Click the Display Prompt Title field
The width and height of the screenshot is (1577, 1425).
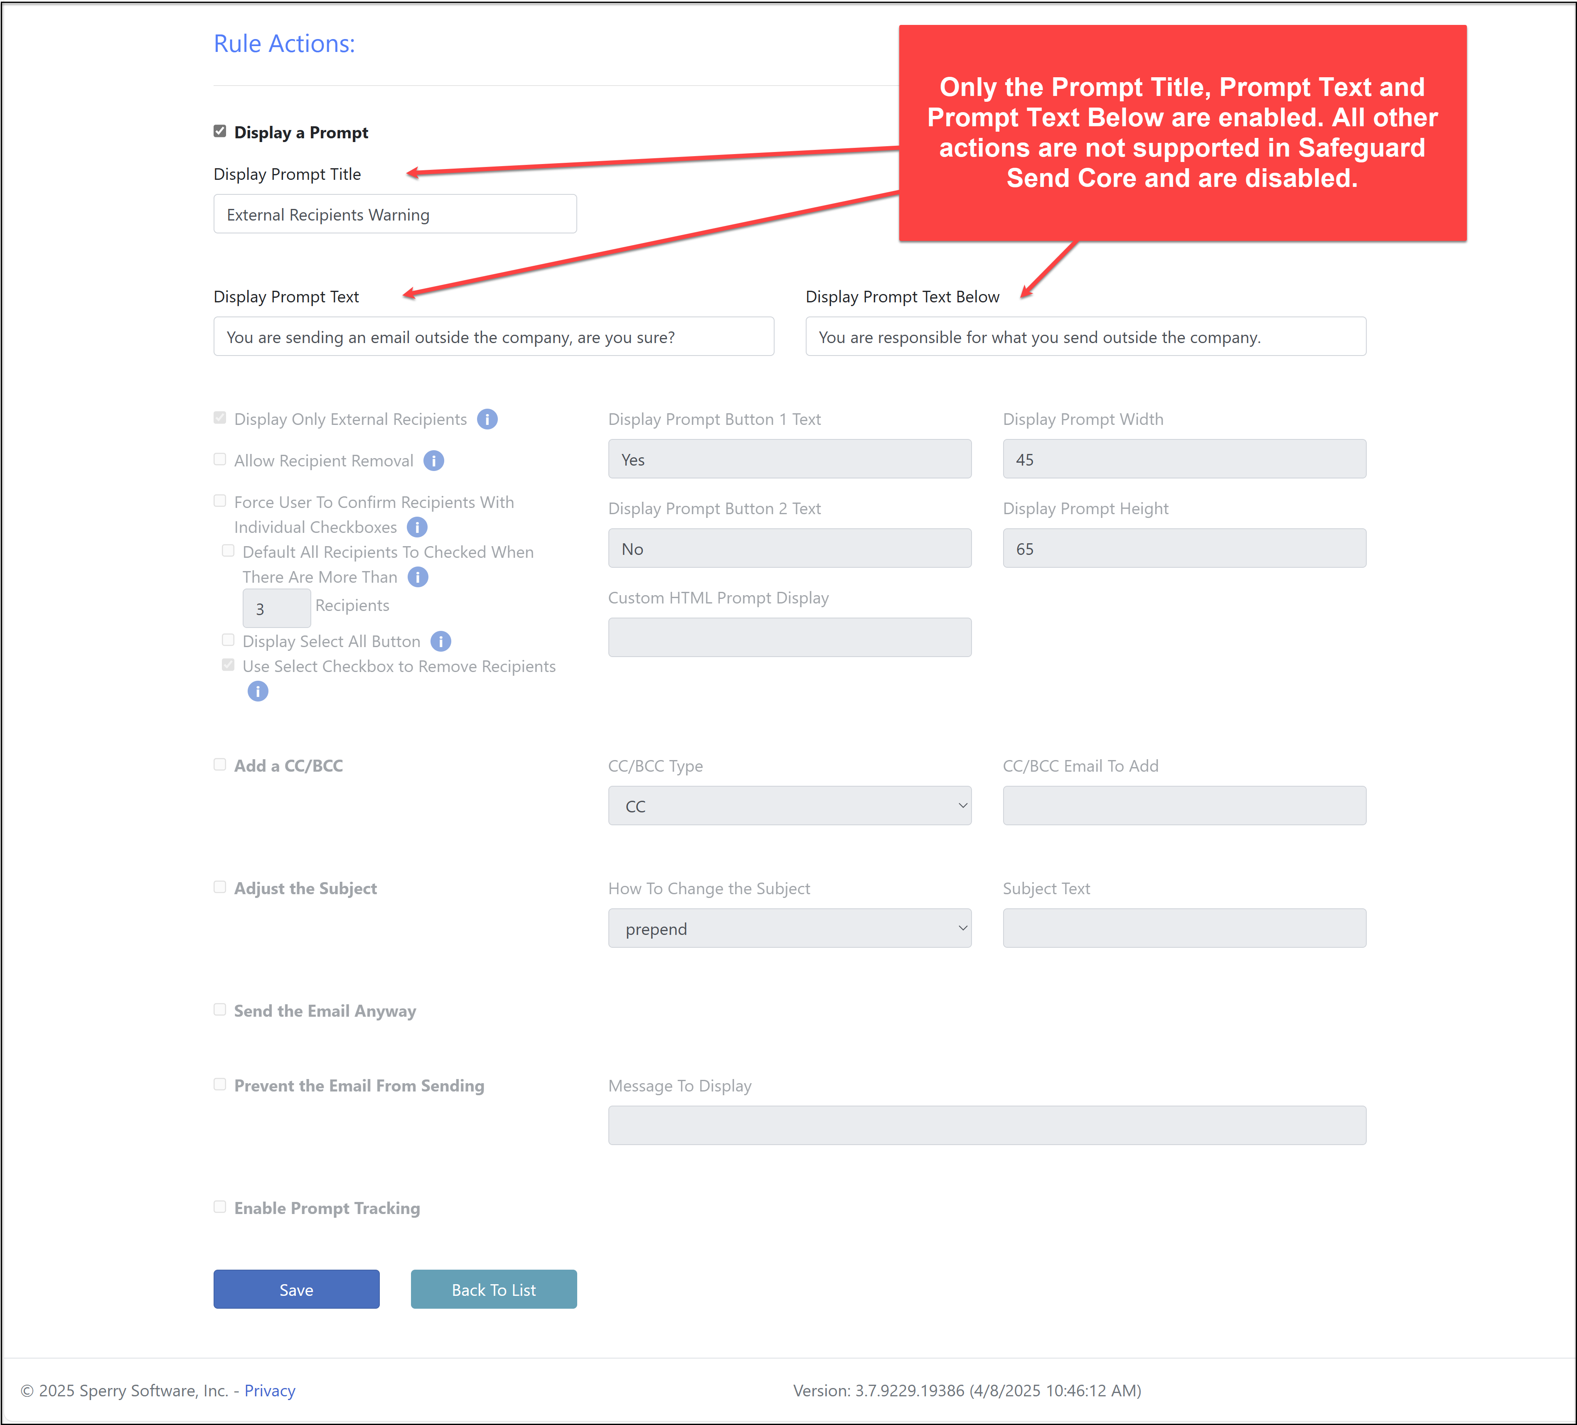pyautogui.click(x=395, y=214)
